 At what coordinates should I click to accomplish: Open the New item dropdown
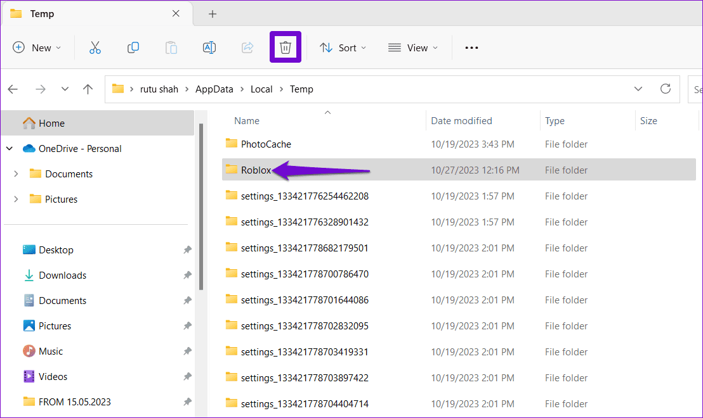(x=37, y=47)
